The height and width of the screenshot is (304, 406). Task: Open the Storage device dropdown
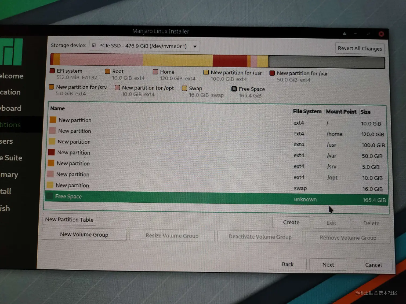click(x=144, y=46)
